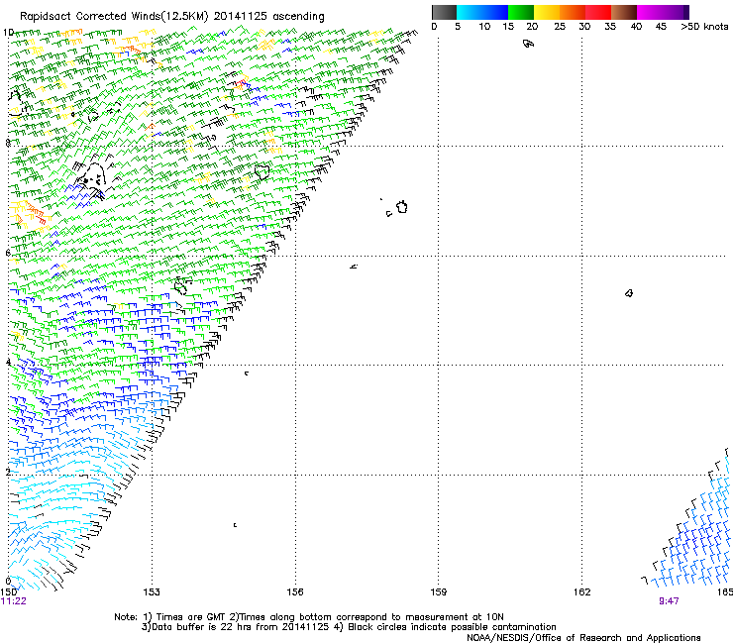
Task: Click the '11:22' pass time label
Action: 14,601
